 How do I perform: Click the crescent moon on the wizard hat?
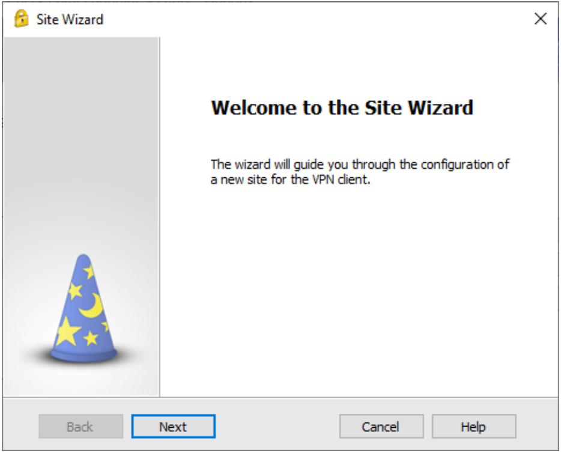pyautogui.click(x=91, y=306)
